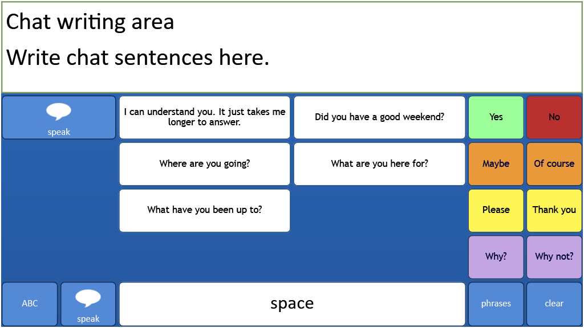
Task: Tap the yellow Please button
Action: 496,210
